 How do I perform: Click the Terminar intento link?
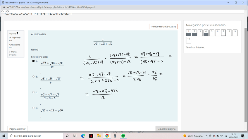pyautogui.click(x=196, y=47)
